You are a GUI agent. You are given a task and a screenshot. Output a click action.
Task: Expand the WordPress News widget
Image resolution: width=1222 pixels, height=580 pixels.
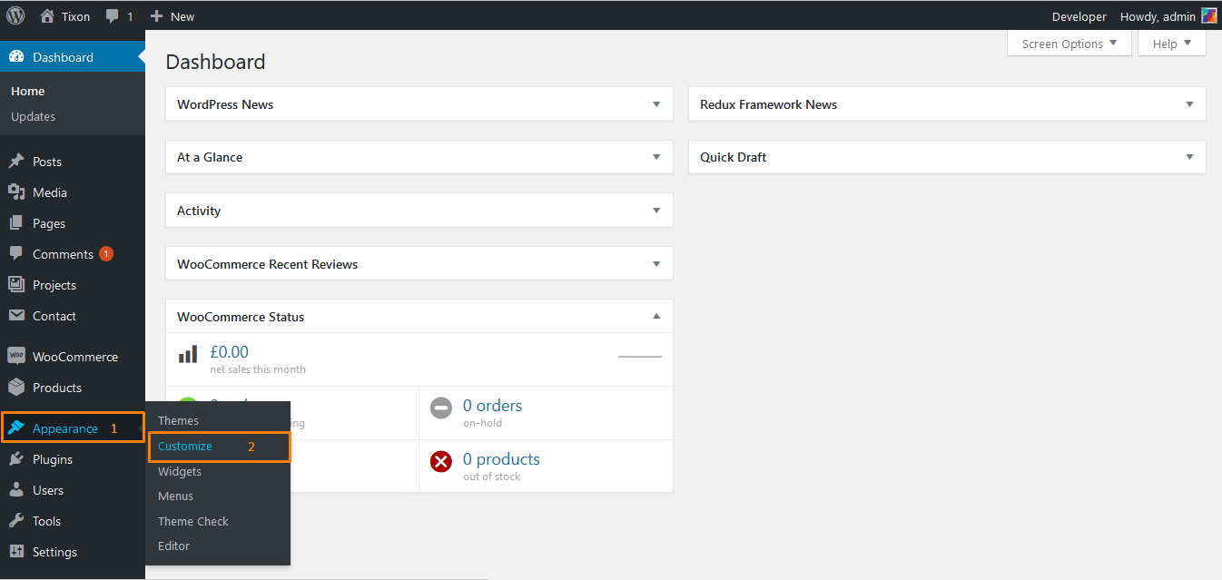tap(656, 104)
